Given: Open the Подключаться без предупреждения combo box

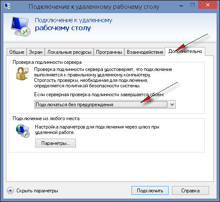Looking at the screenshot, I should point(105,105).
